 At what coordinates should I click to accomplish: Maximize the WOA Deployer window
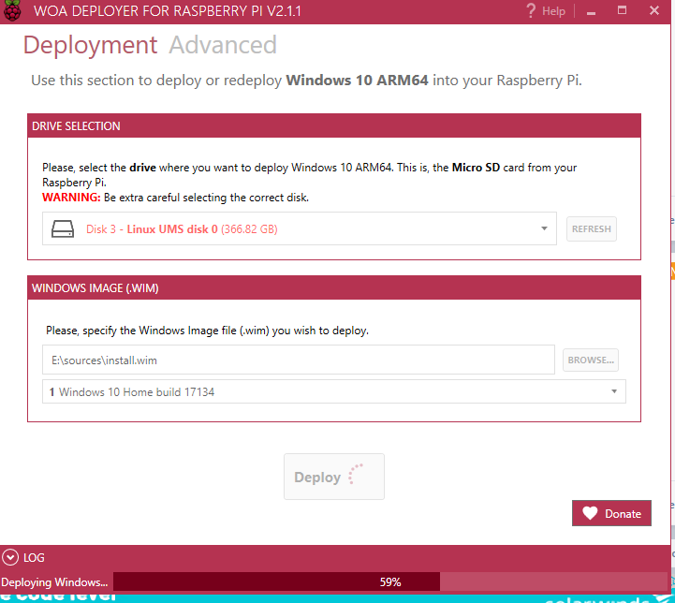coord(622,10)
